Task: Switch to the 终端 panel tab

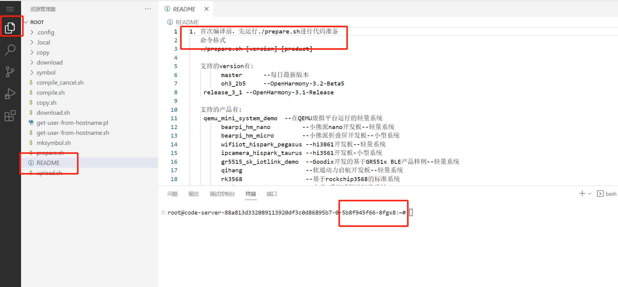Action: pyautogui.click(x=251, y=194)
